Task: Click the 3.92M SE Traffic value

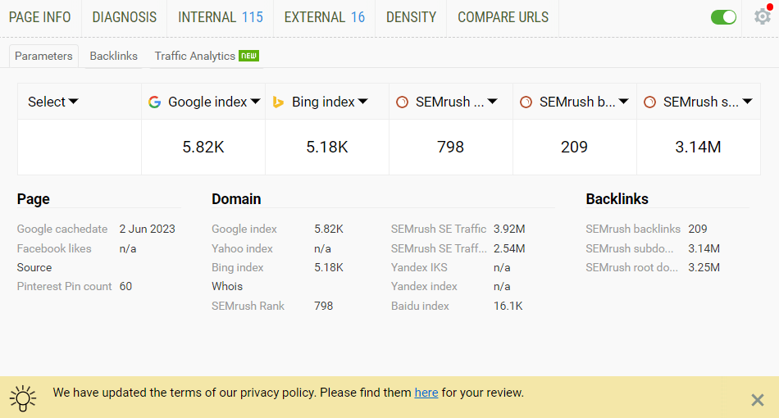Action: pos(509,229)
